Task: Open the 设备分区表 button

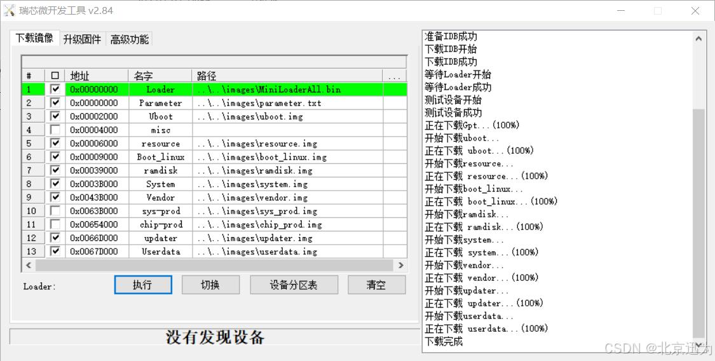Action: point(294,285)
